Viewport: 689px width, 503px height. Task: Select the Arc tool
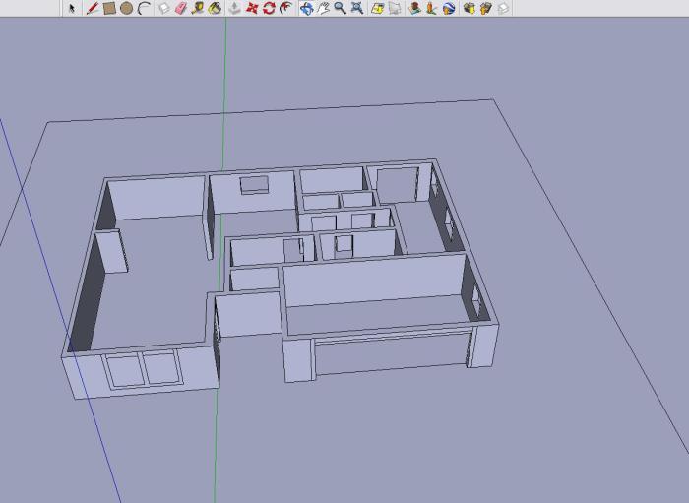[x=143, y=8]
